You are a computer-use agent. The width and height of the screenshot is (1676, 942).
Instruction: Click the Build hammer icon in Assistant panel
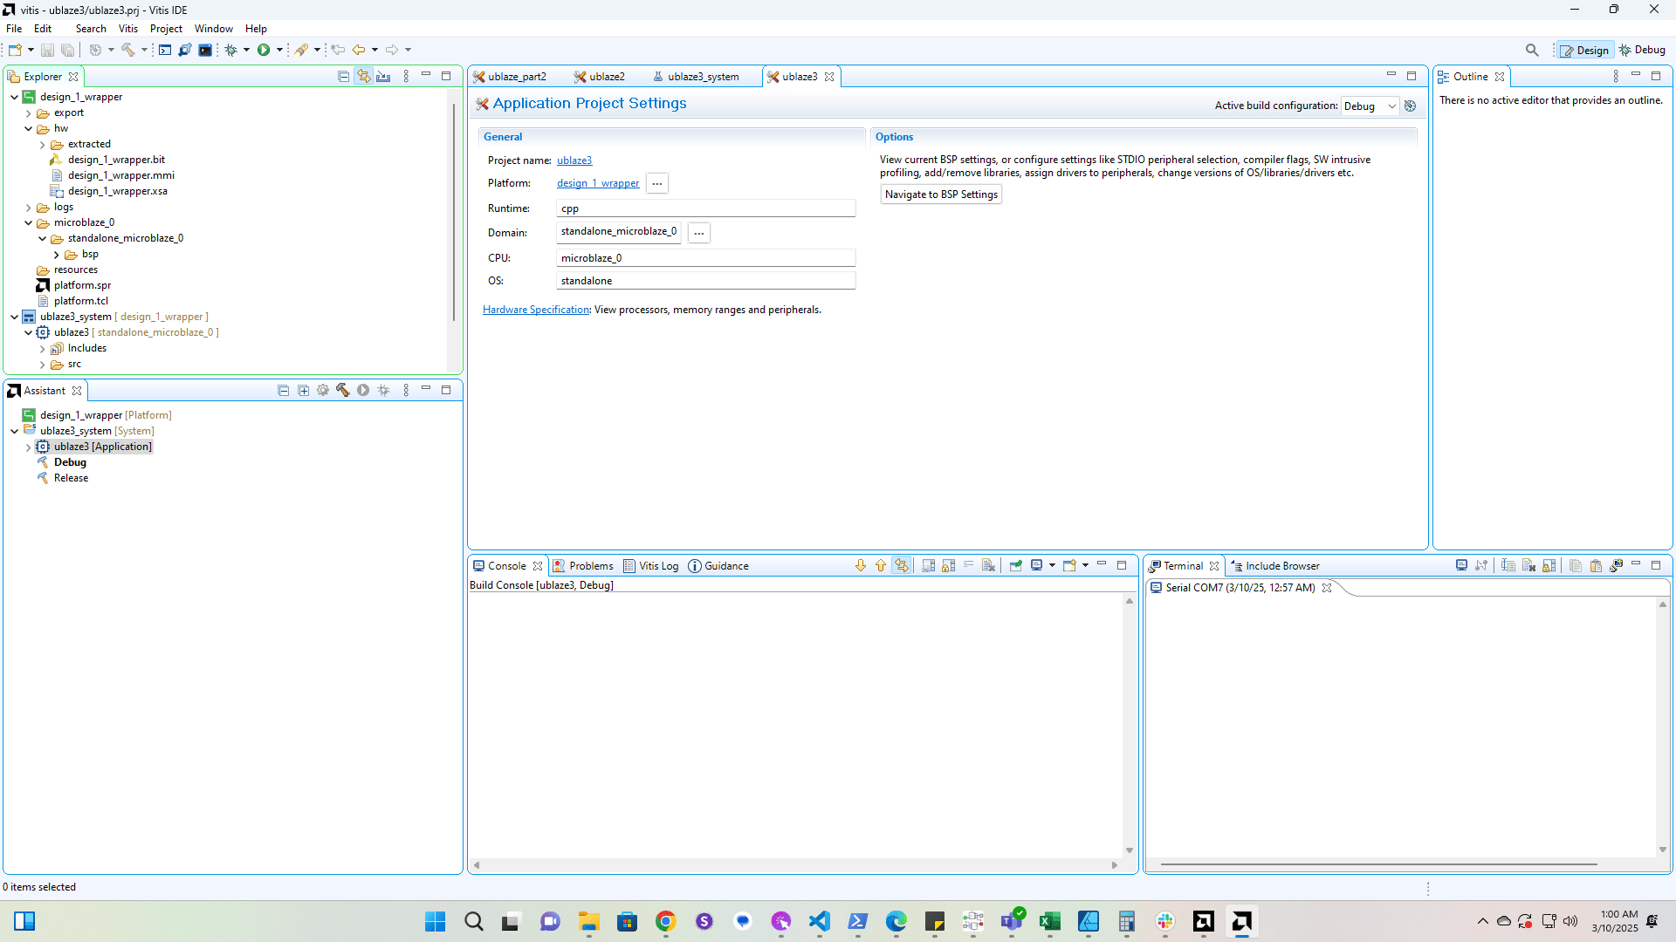coord(343,391)
